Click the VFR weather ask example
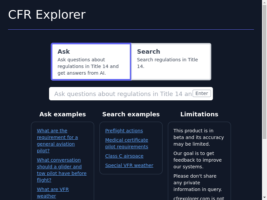This screenshot has width=267, height=200. (x=53, y=193)
